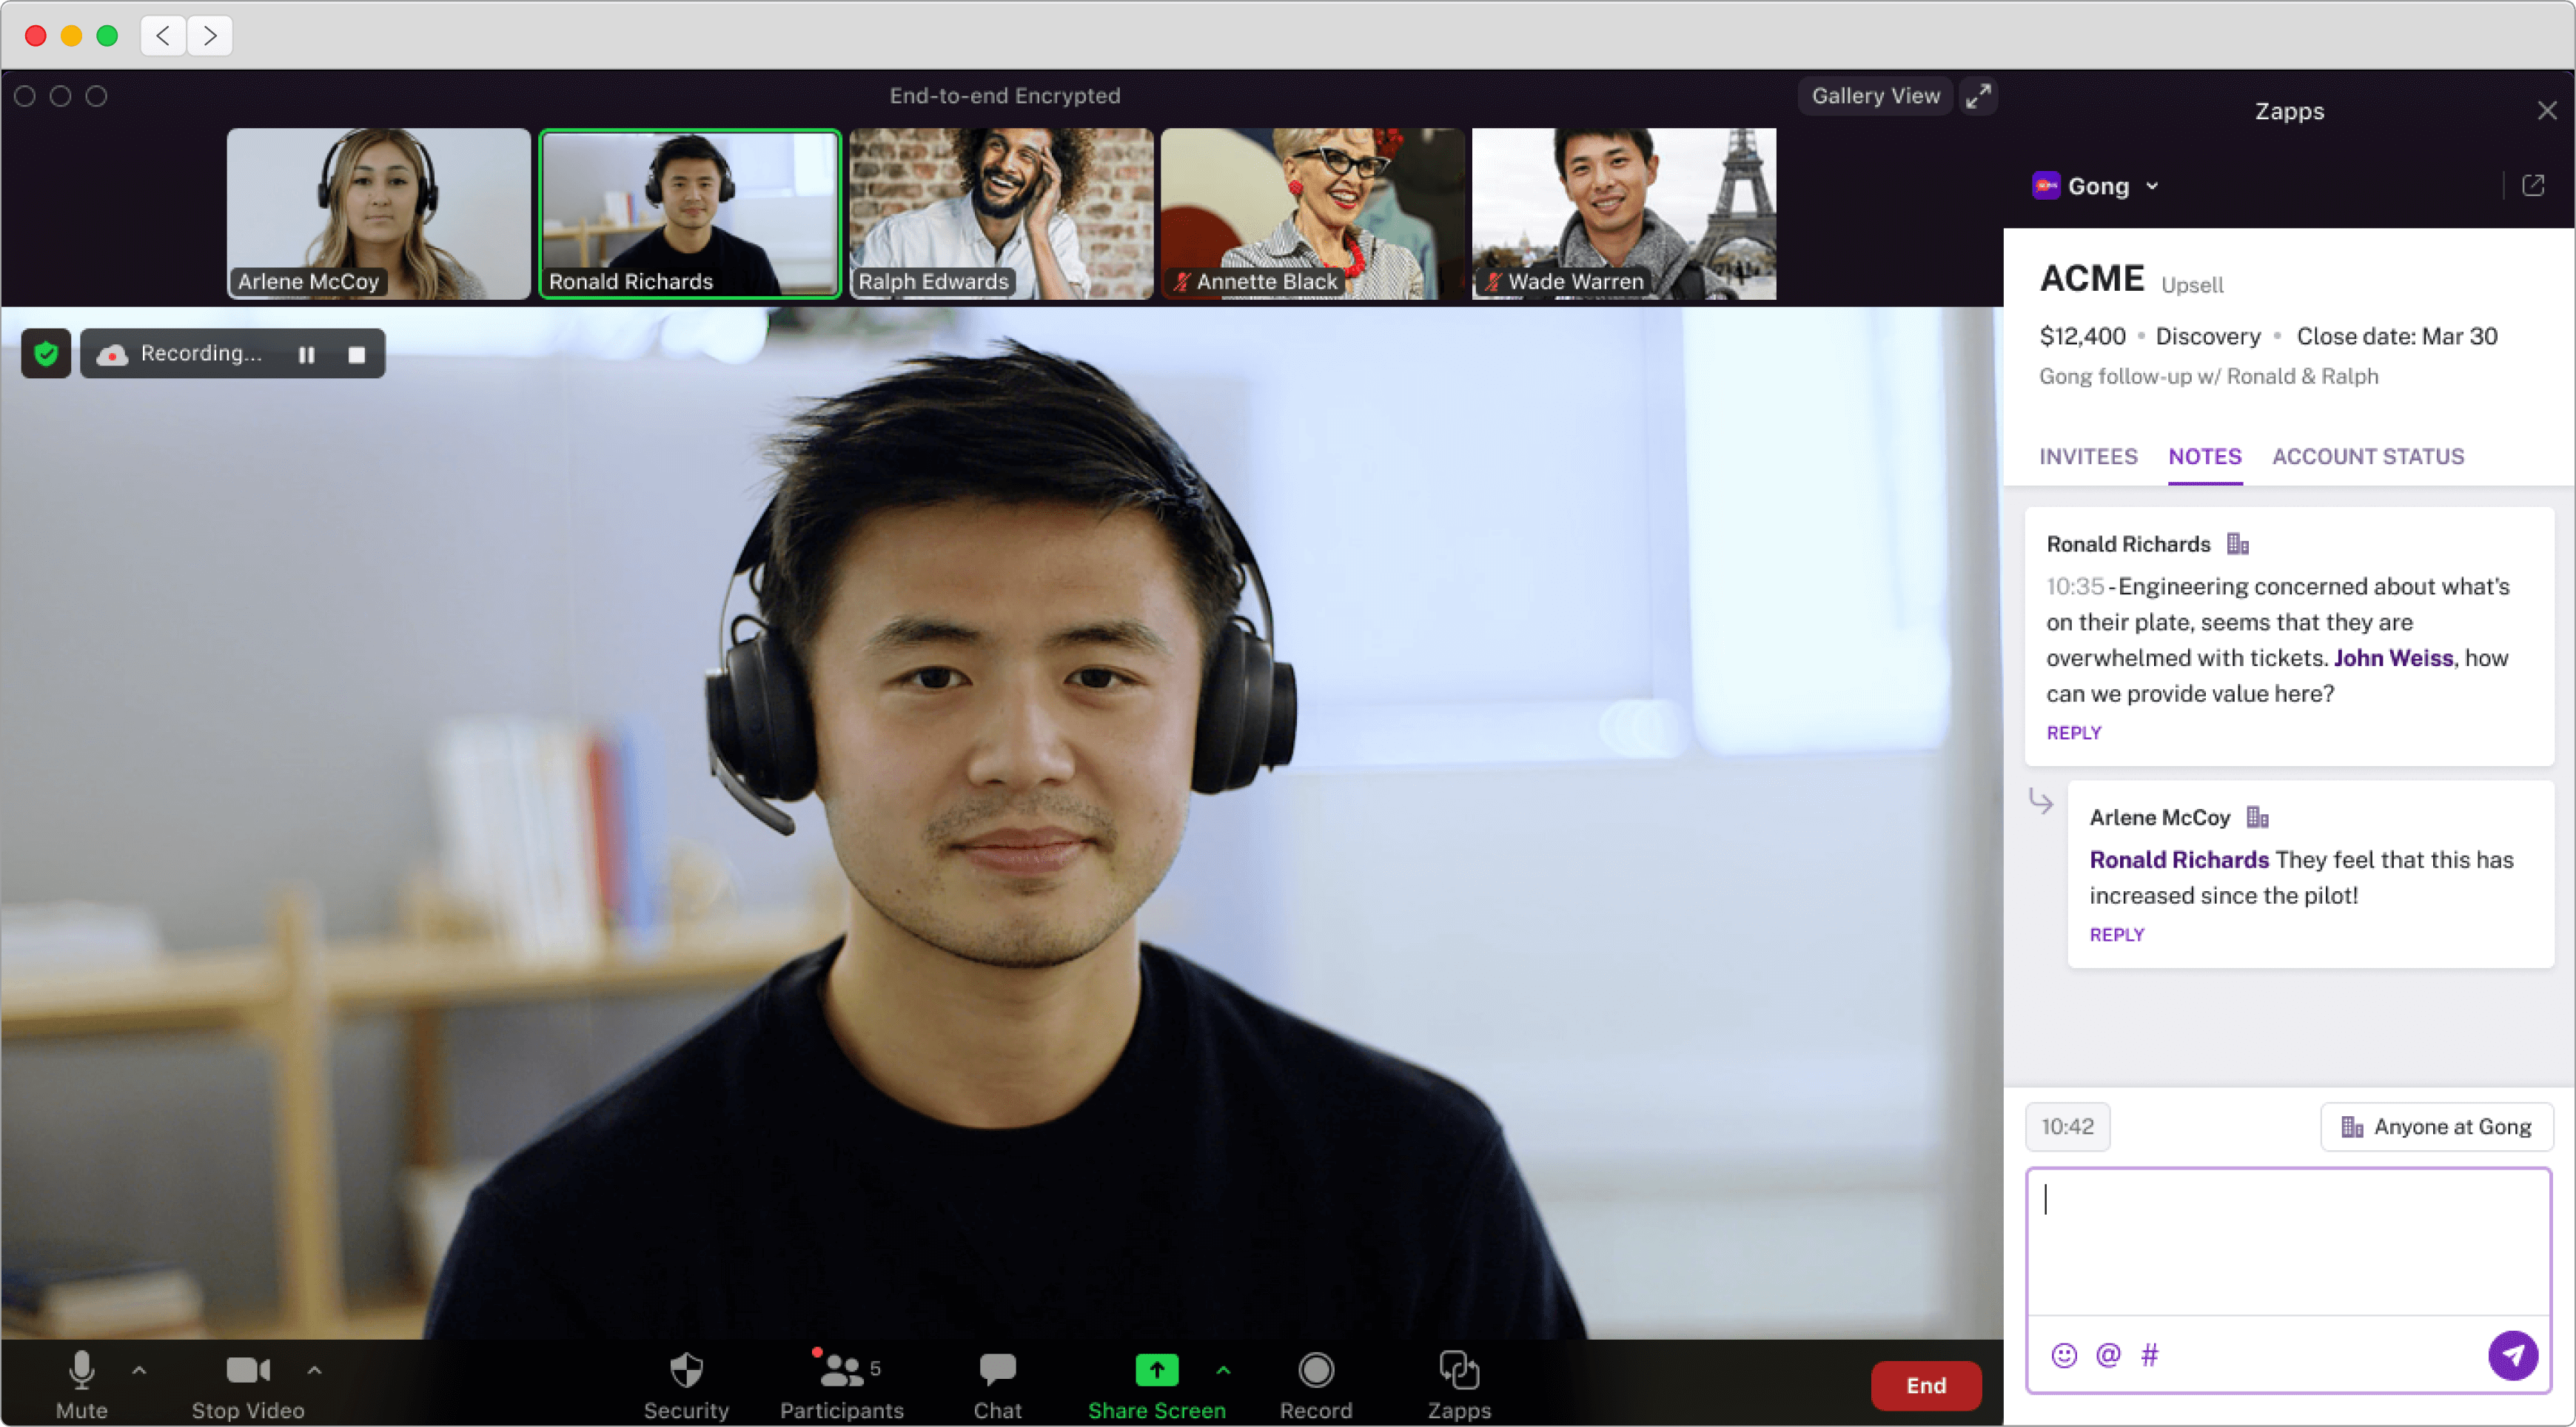The width and height of the screenshot is (2576, 1427).
Task: Click building icon next to Arlene McCoy
Action: pyautogui.click(x=2257, y=817)
